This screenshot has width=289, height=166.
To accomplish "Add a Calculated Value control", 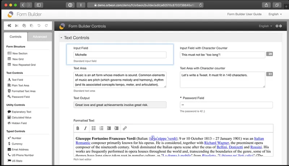I will coord(20,117).
